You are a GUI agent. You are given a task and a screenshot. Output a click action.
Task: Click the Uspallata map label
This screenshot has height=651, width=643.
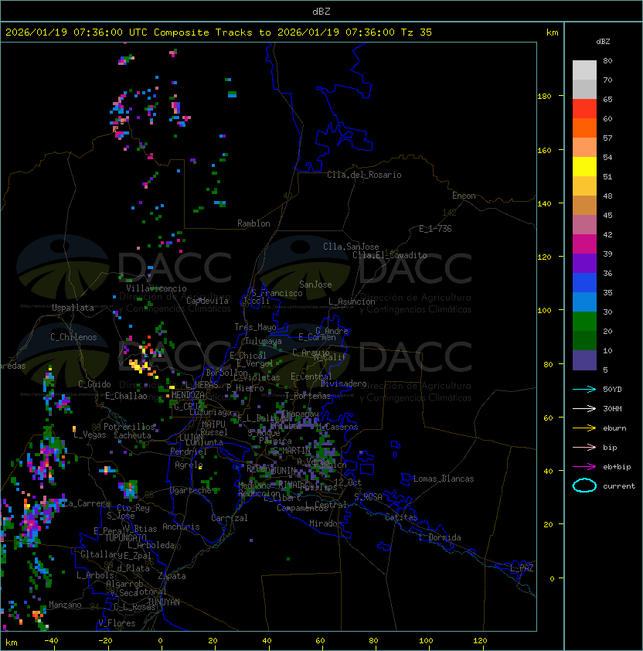coord(73,308)
